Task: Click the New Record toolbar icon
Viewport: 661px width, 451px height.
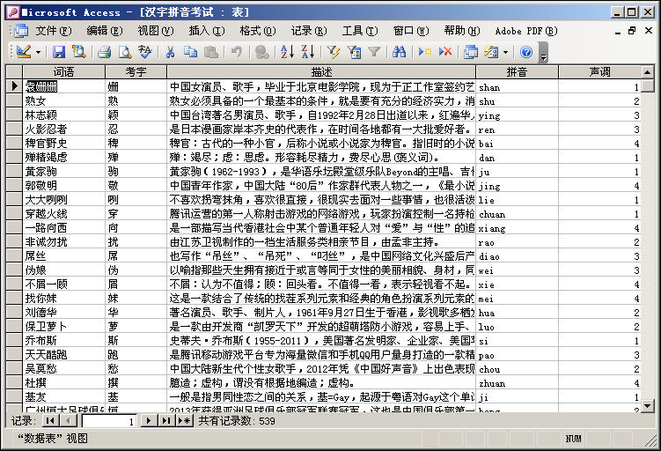Action: [425, 52]
